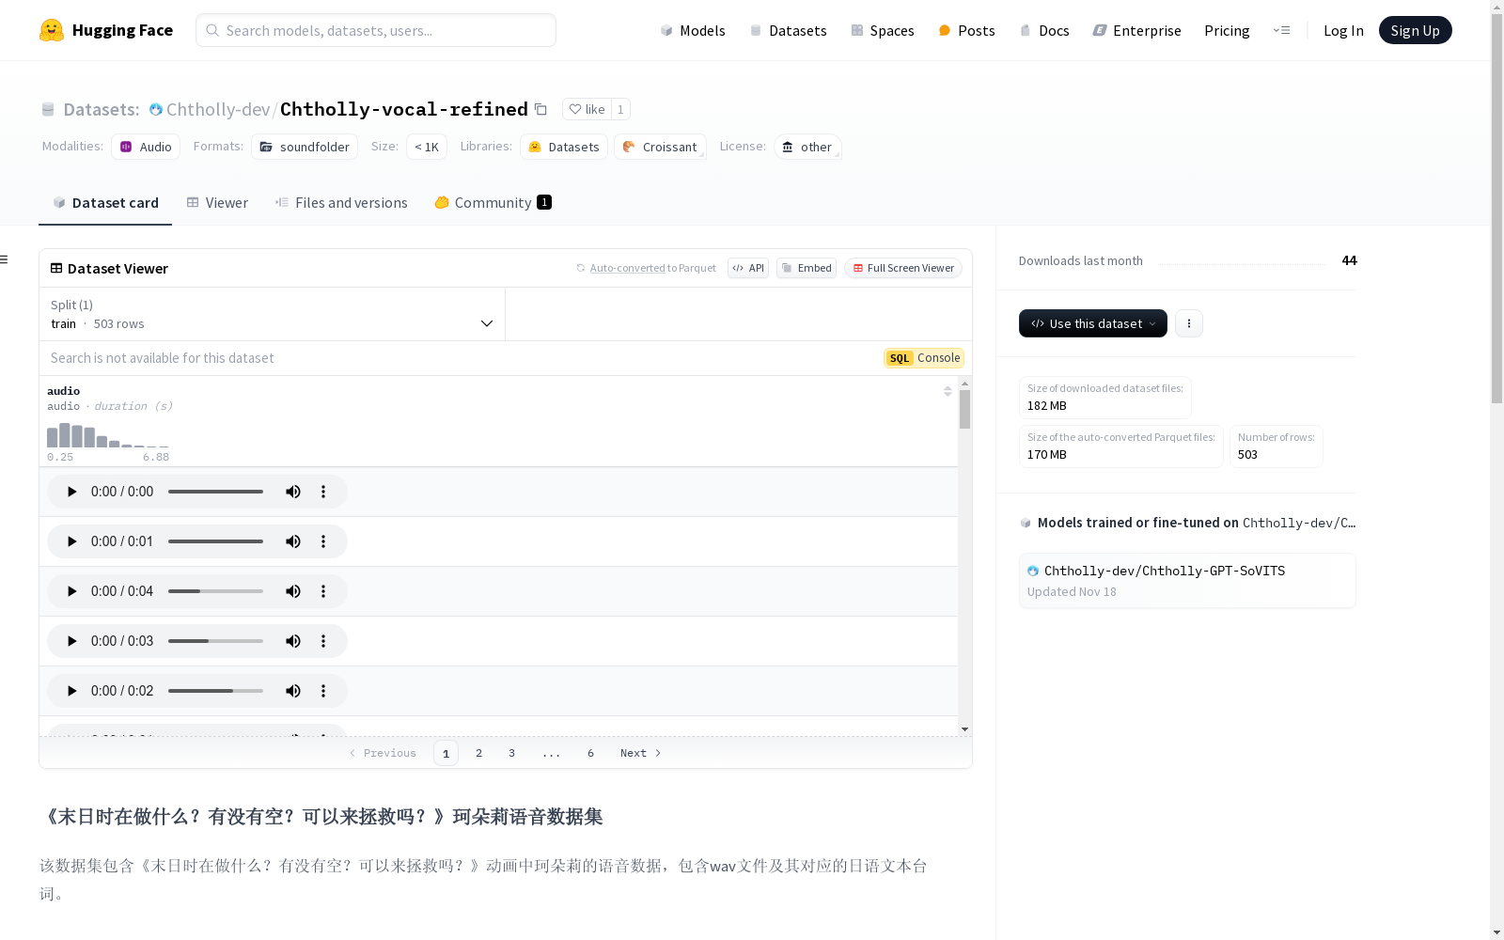This screenshot has height=940, width=1504.
Task: Click the Log In link
Action: click(1343, 30)
